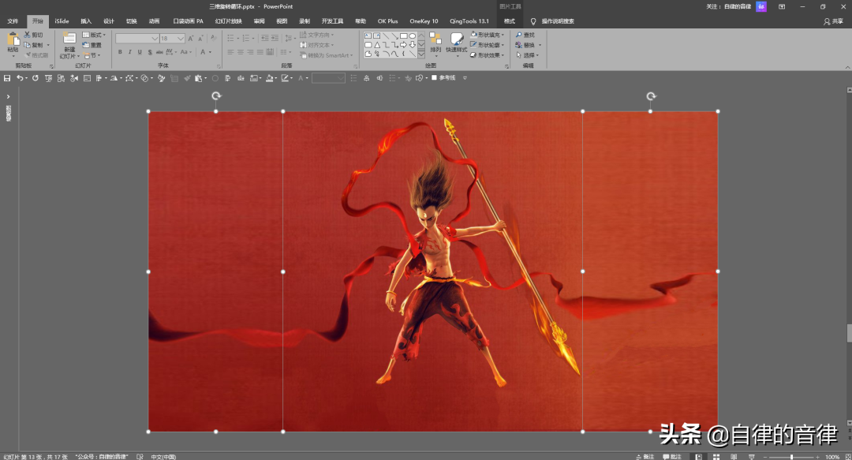This screenshot has height=460, width=852.
Task: Select the rectangle shape in gallery
Action: point(403,36)
